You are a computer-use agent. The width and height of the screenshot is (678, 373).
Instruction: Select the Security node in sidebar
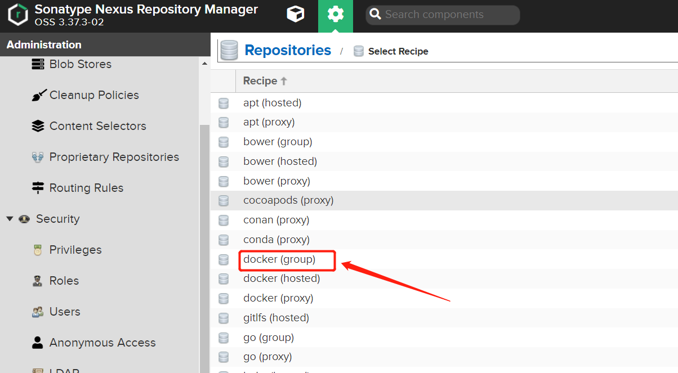coord(57,219)
